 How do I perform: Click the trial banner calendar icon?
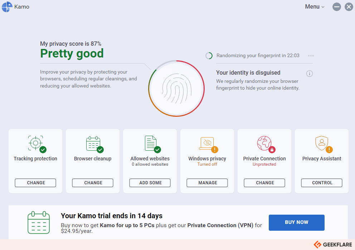pyautogui.click(x=39, y=222)
